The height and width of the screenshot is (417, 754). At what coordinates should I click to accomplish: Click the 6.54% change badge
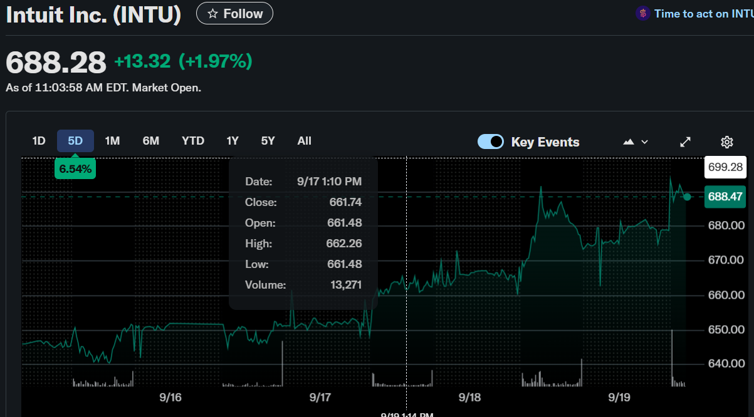coord(75,168)
